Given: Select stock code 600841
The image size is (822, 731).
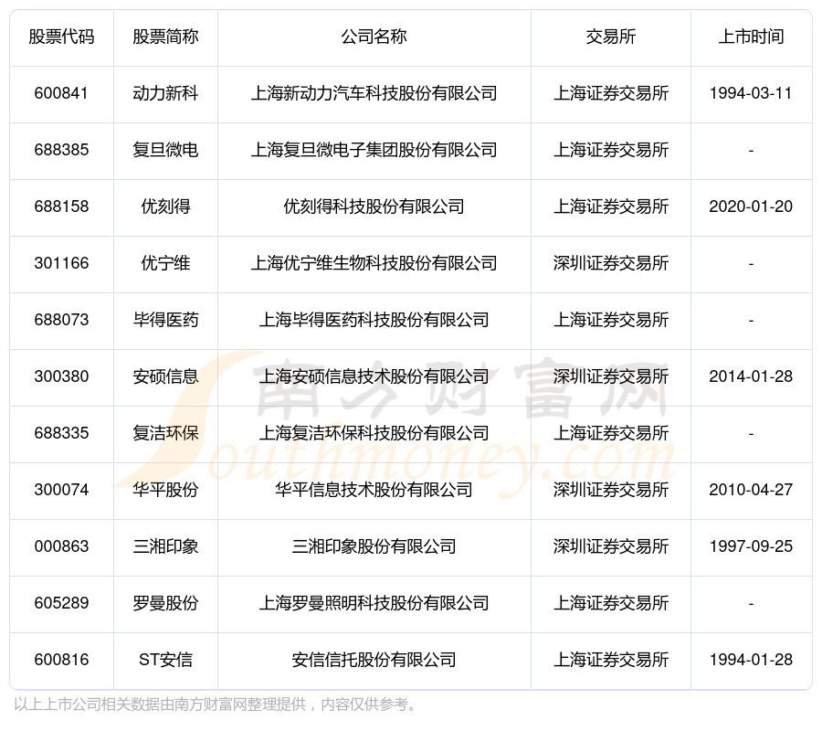Looking at the screenshot, I should coord(61,93).
